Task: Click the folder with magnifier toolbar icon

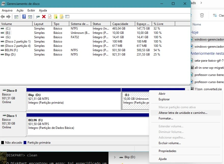Action: (61, 17)
